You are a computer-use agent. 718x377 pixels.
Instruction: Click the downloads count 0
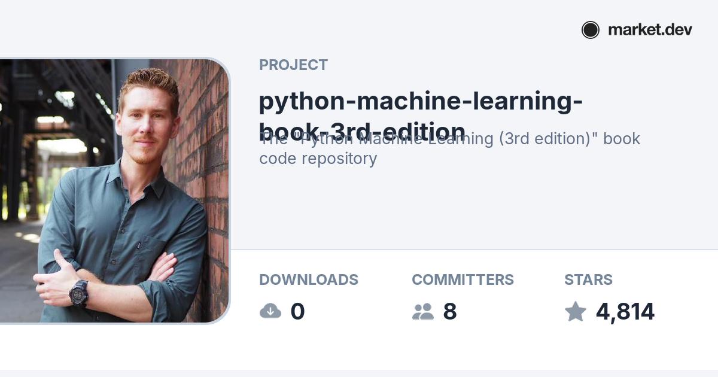[x=297, y=312]
